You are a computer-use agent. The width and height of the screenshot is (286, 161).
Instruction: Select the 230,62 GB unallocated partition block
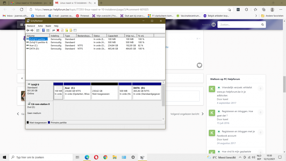click(104, 92)
